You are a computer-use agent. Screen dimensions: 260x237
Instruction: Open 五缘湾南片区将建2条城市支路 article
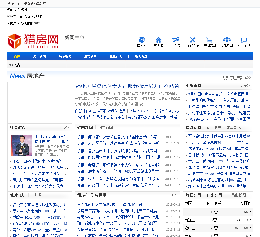pos(111,205)
